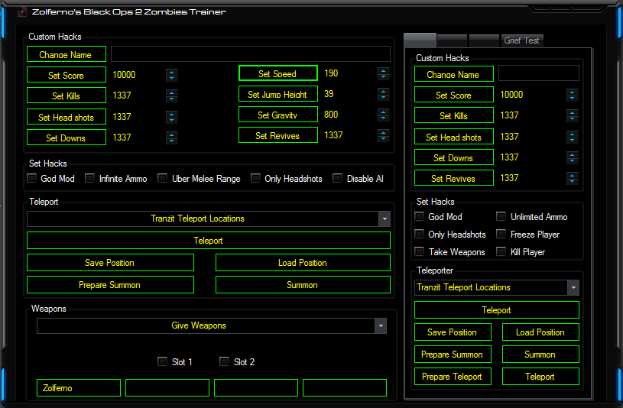The image size is (623, 408).
Task: Select the Slot 1 checkbox
Action: pos(162,361)
